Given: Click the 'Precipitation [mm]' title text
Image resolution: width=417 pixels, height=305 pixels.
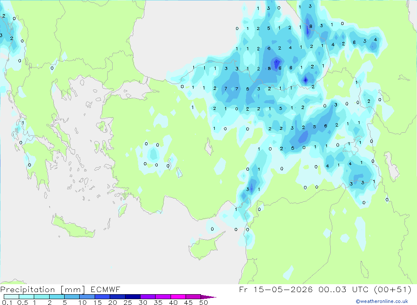Looking at the screenshot, I should 43,290.
